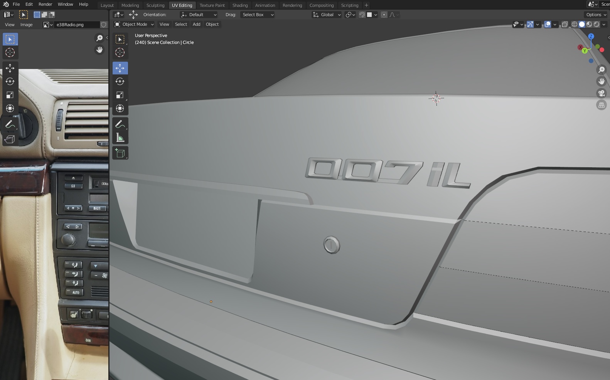Toggle the fake user shield for e38Radio.png
Image resolution: width=610 pixels, height=380 pixels.
(x=104, y=25)
